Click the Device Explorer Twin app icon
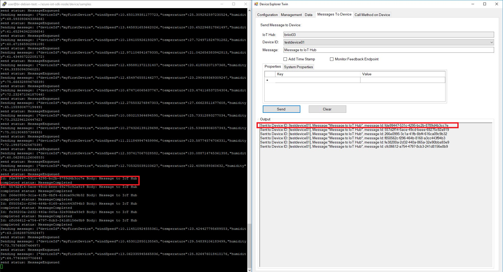 click(x=256, y=4)
